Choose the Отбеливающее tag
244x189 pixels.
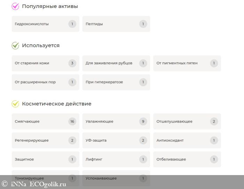click(187, 159)
